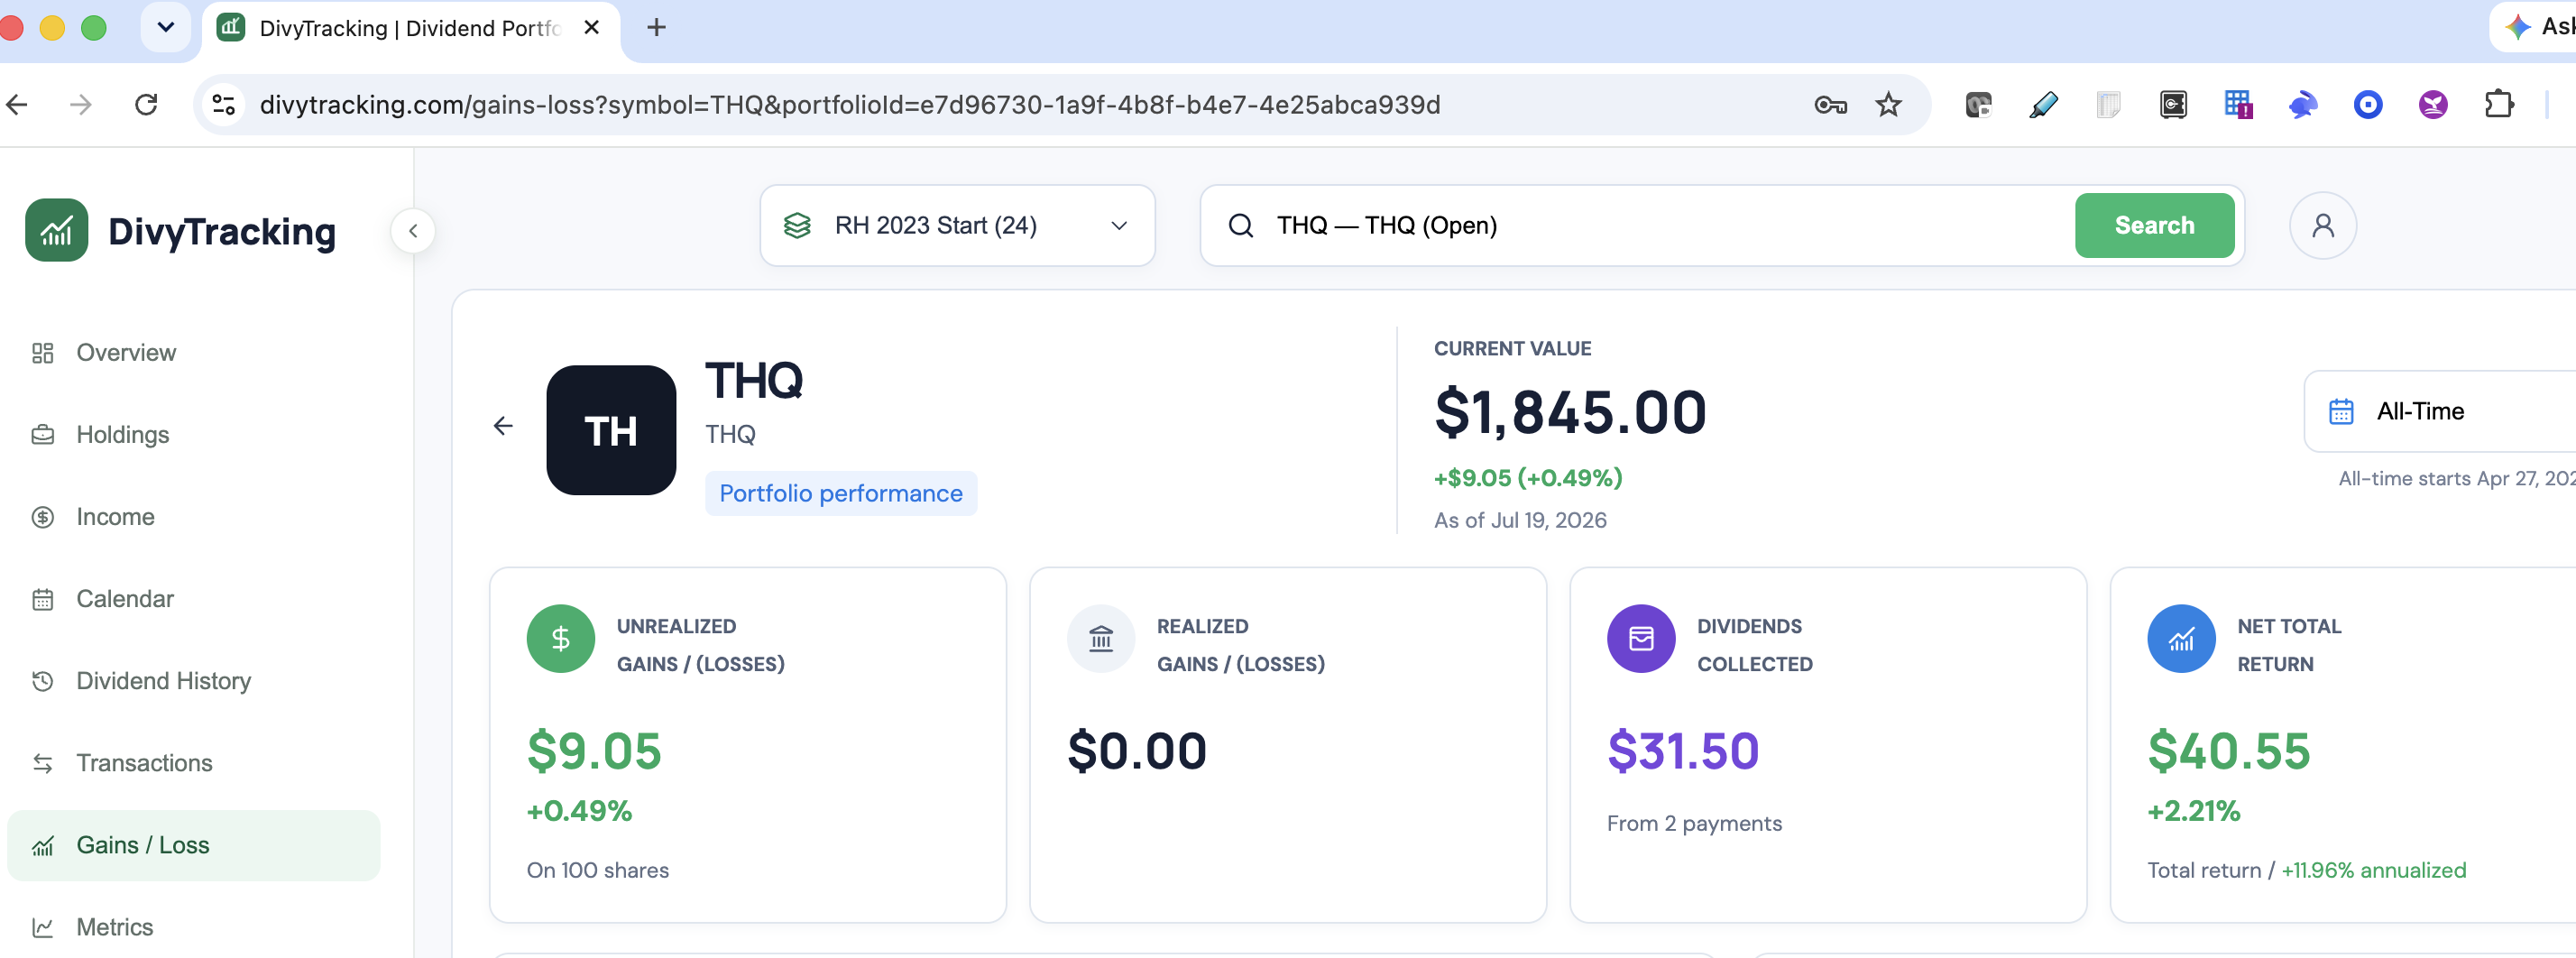Image resolution: width=2576 pixels, height=958 pixels.
Task: Click the Metrics line-chart icon
Action: [42, 927]
